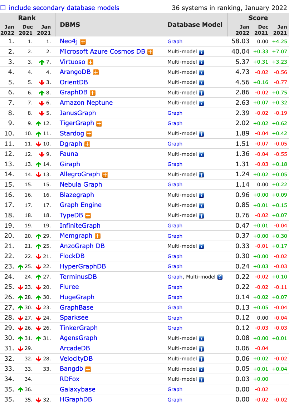The width and height of the screenshot is (289, 404).
Task: Open the Neo4j DBMS link
Action: [69, 41]
